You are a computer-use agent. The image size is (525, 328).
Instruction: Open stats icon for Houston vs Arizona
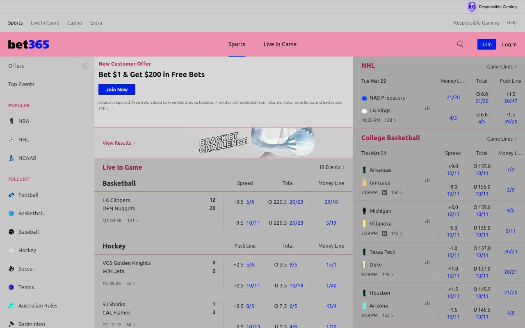(427, 303)
